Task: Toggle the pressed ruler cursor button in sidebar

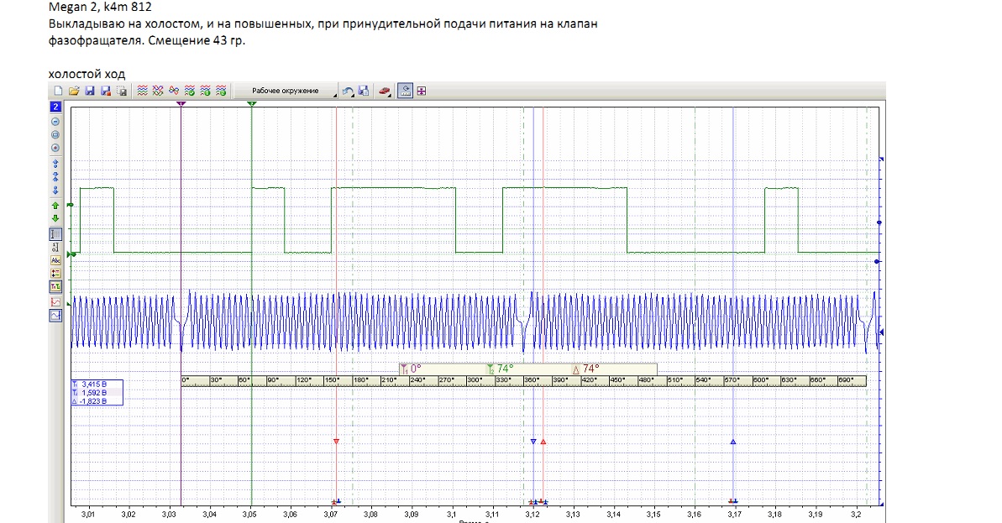Action: [55, 233]
